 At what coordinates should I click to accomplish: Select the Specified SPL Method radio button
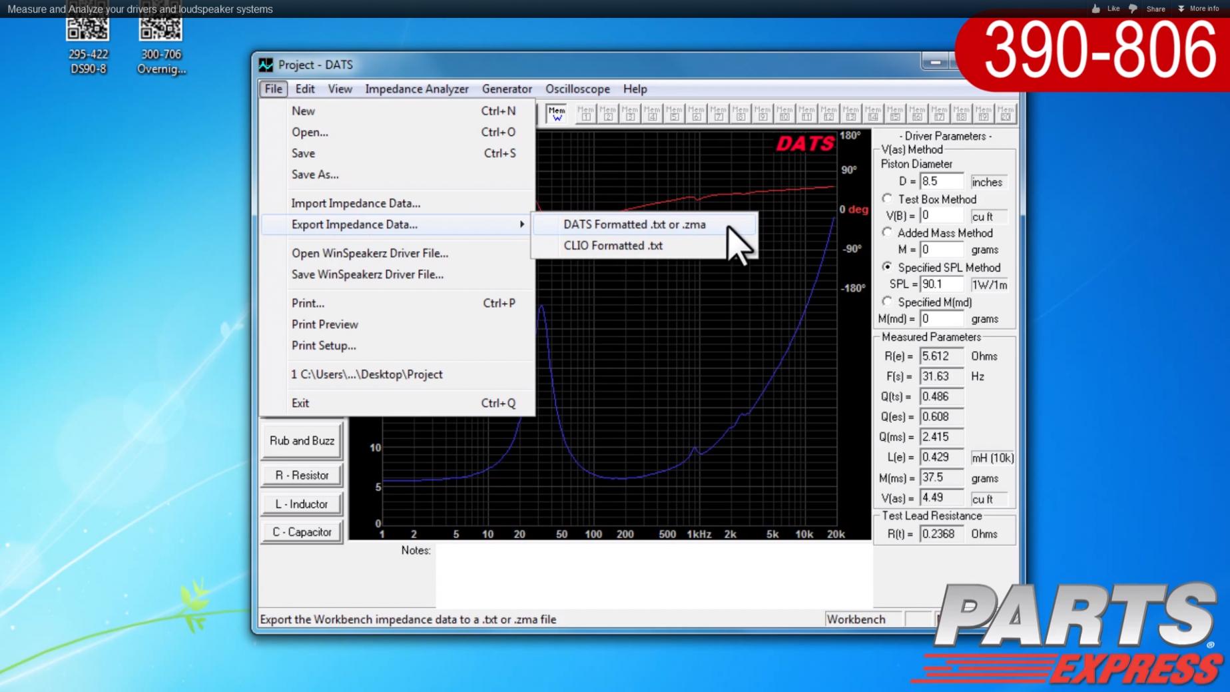click(887, 266)
